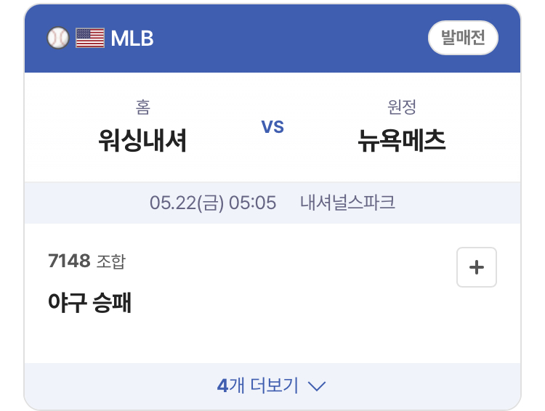
Task: Open the 야구 승패 bet type
Action: pyautogui.click(x=89, y=303)
